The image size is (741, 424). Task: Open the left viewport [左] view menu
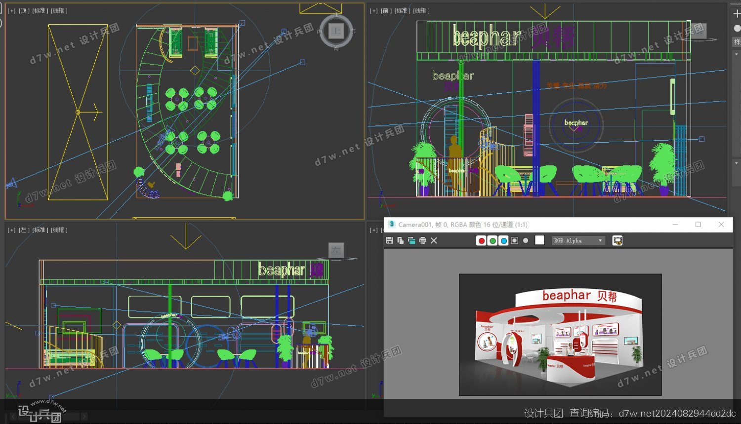coord(24,230)
